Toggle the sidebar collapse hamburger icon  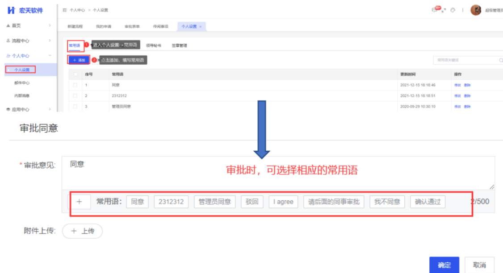(x=64, y=10)
